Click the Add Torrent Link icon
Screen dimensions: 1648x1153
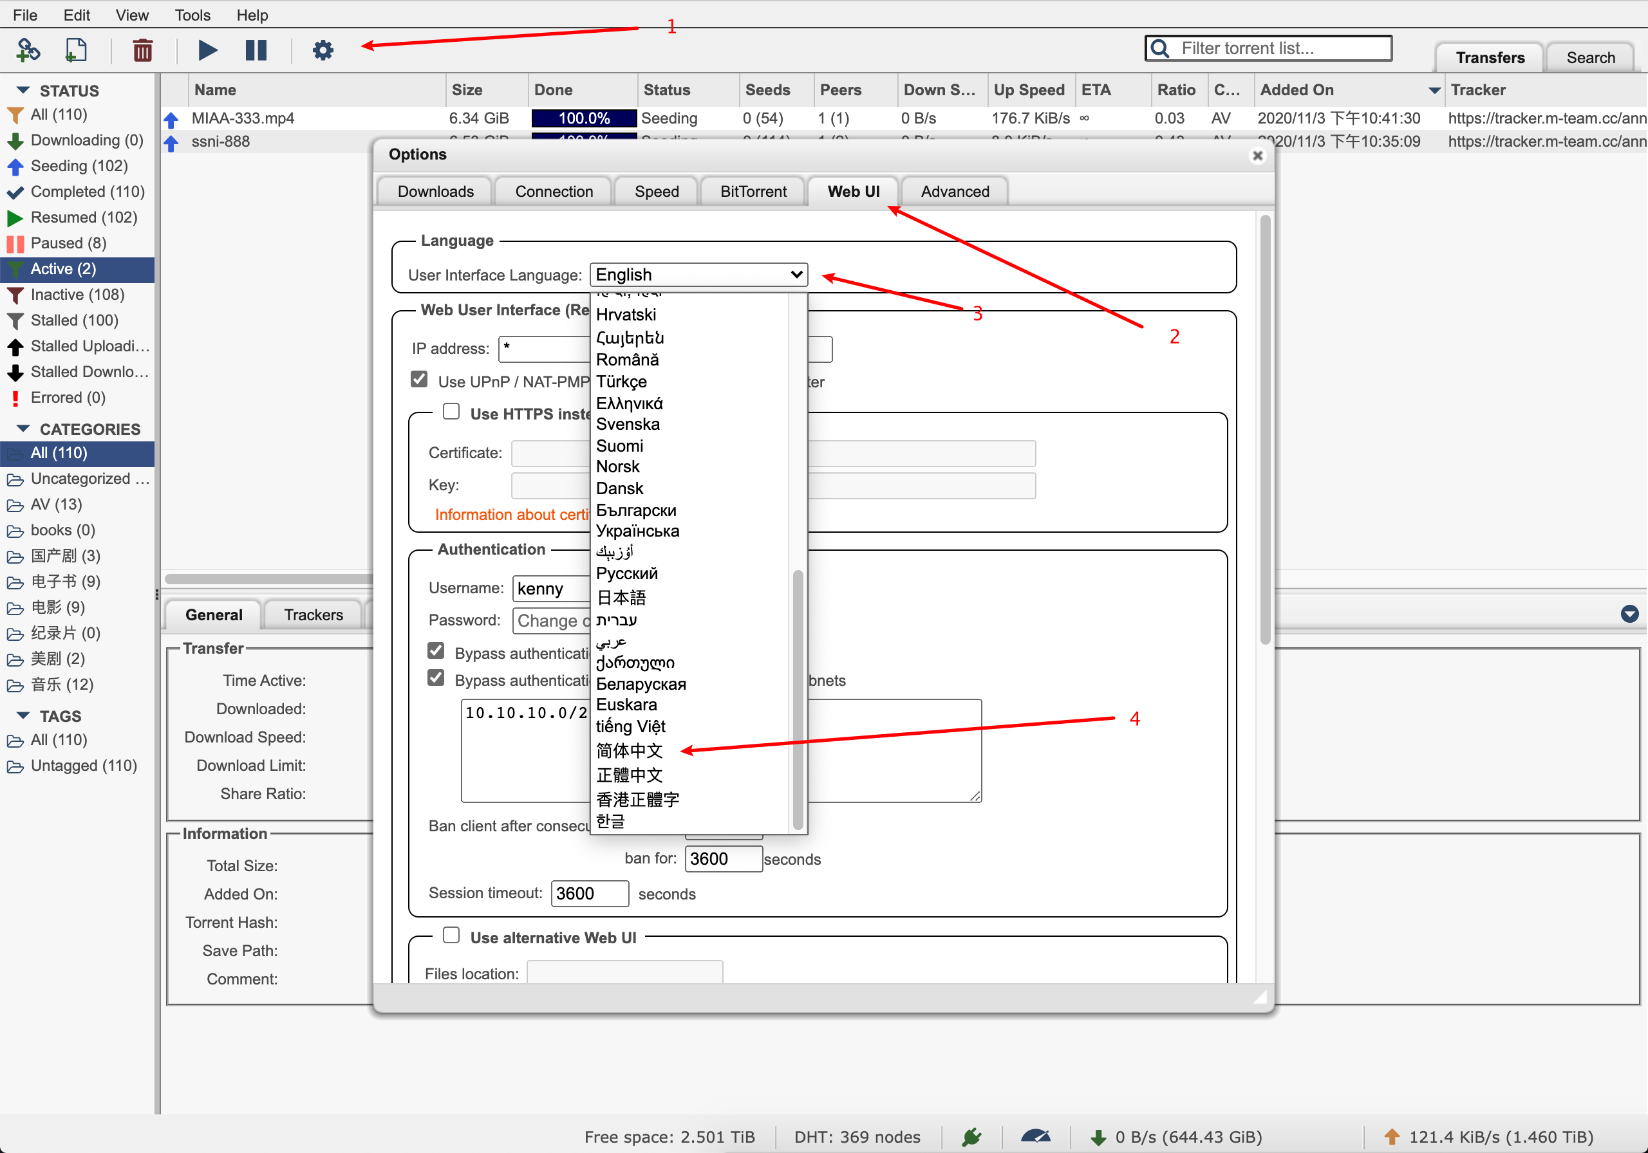(28, 50)
